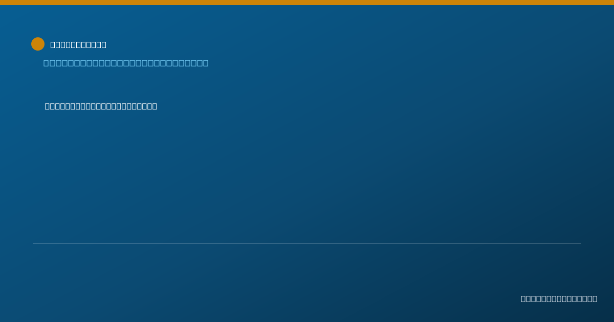Click the thin horizontal divider line
This screenshot has height=322, width=614.
tap(307, 243)
